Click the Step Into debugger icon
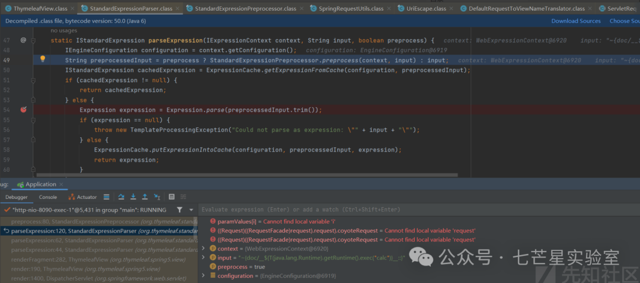This screenshot has height=283, width=640. click(x=133, y=197)
